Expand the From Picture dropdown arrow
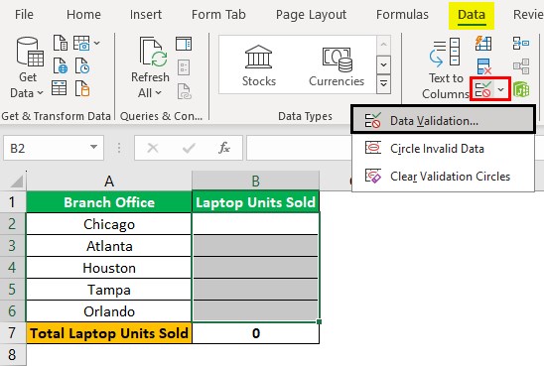Screen dimensions: 544x366 click(97, 43)
